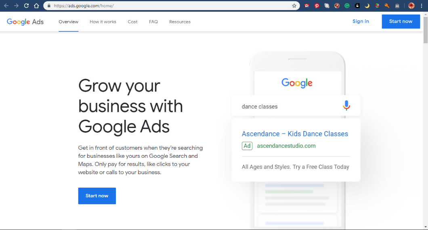Open the Chrome three-dot menu
The width and height of the screenshot is (428, 230).
click(422, 6)
